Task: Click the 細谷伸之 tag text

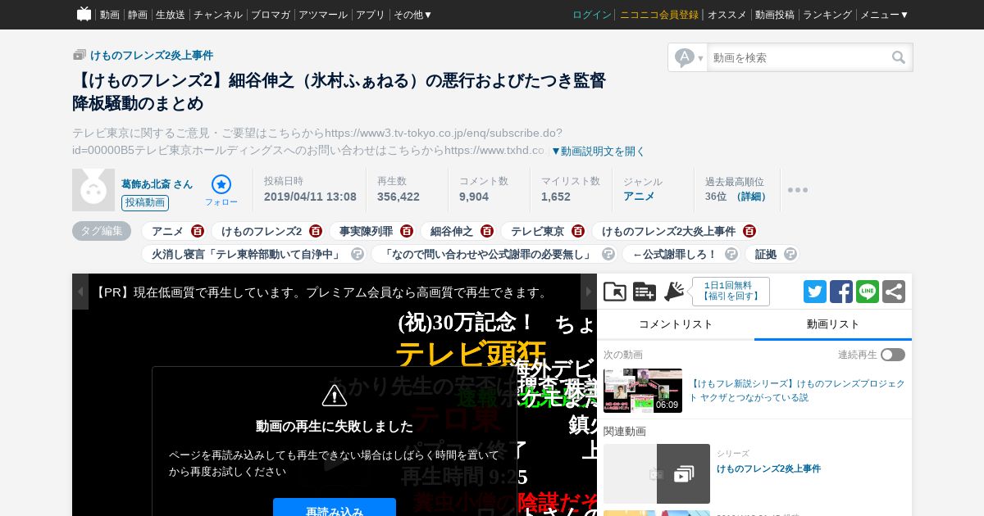Action: 452,231
